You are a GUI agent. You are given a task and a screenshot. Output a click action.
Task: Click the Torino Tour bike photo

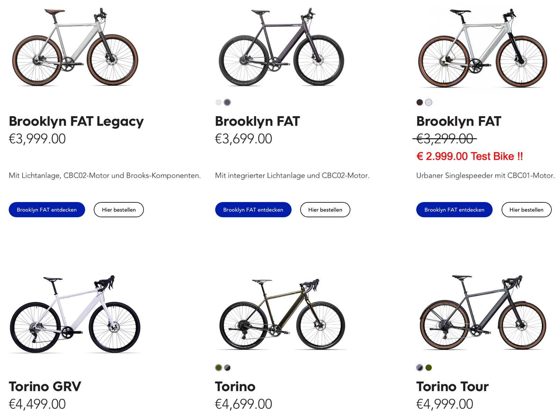click(x=483, y=313)
